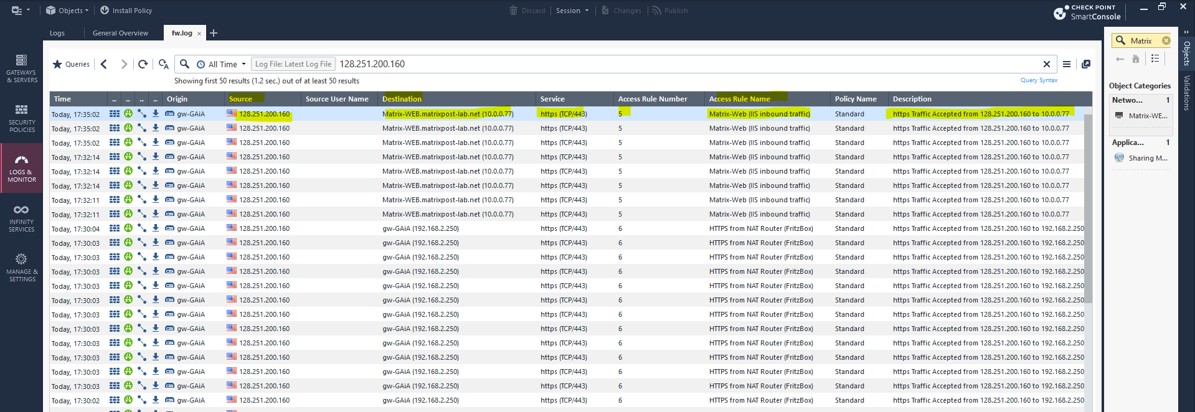The height and width of the screenshot is (412, 1195).
Task: Clear the query with the X icon
Action: (x=1047, y=64)
